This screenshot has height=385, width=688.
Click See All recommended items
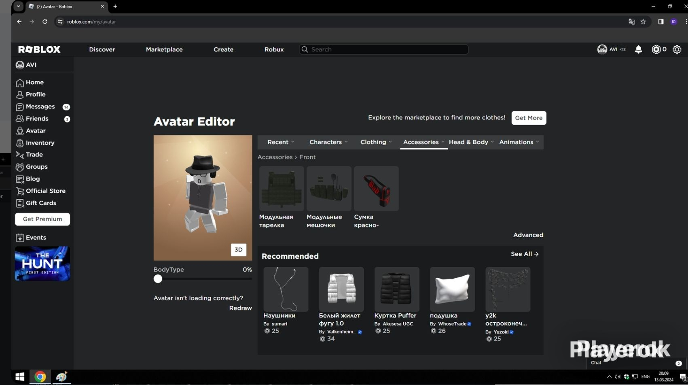pyautogui.click(x=525, y=254)
